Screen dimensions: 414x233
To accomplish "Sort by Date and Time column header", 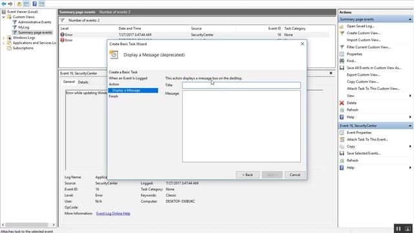I will click(x=129, y=28).
